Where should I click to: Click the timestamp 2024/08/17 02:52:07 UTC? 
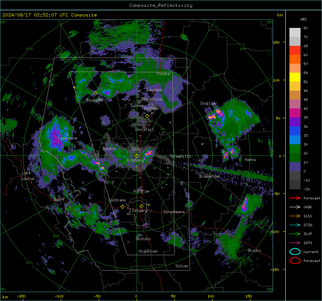point(35,15)
